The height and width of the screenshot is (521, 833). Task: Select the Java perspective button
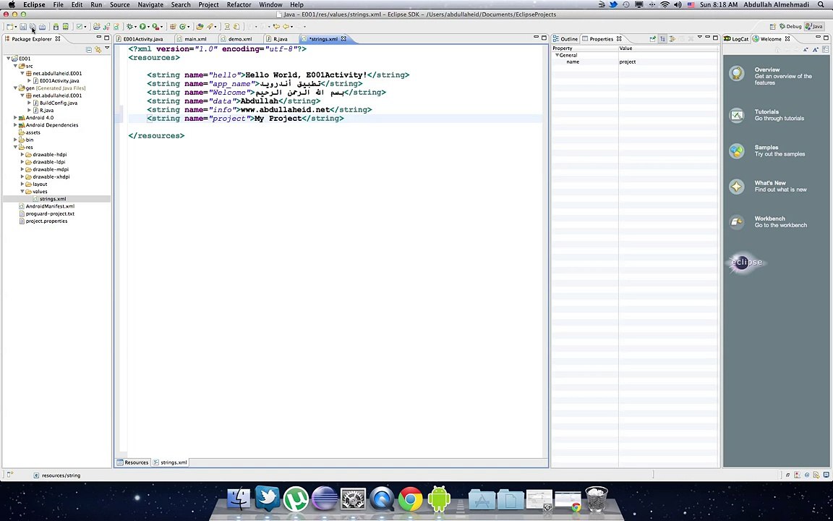(814, 27)
